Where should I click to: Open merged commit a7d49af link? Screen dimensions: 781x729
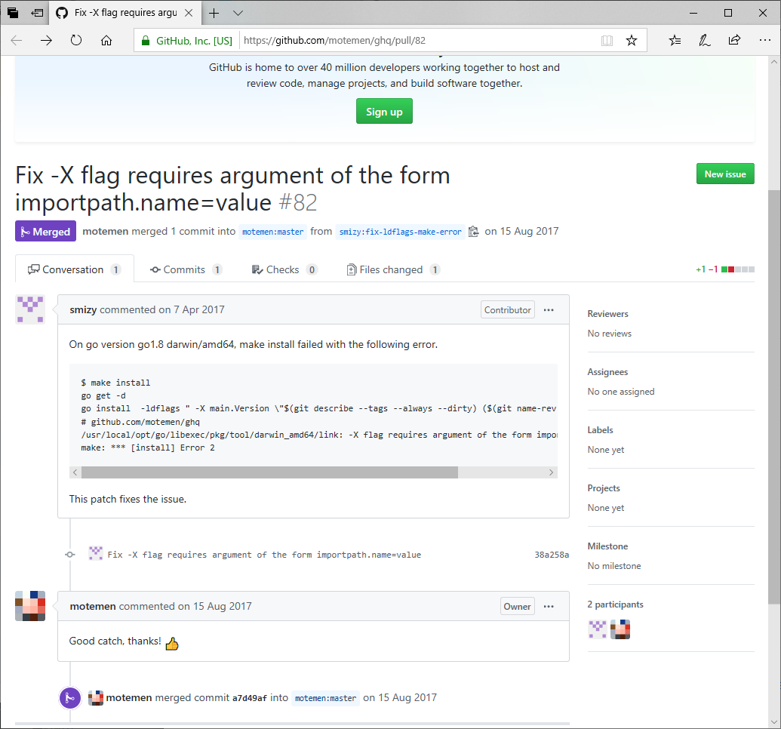click(x=250, y=698)
